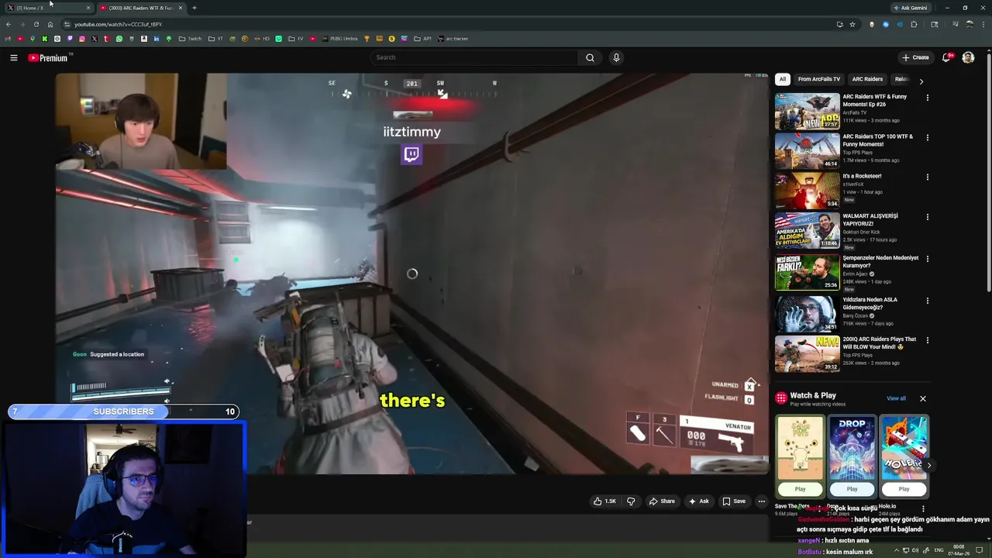Open the EV bookmarks folder

[x=297, y=39]
